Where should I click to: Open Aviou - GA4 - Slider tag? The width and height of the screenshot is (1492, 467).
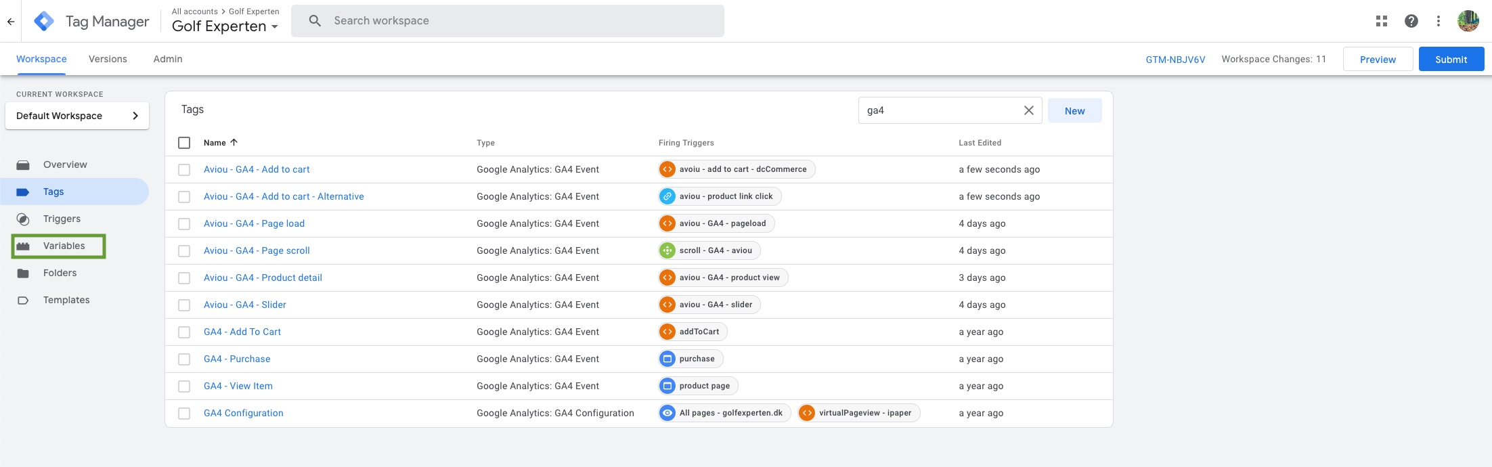(245, 305)
